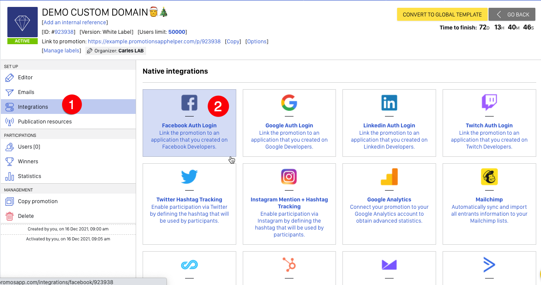Open Twitter Hashtag Tracking title link
The width and height of the screenshot is (541, 285).
(189, 200)
